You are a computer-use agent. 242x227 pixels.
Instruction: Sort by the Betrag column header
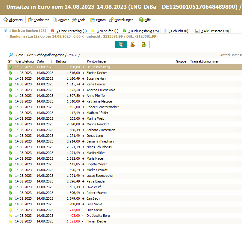coord(61,61)
